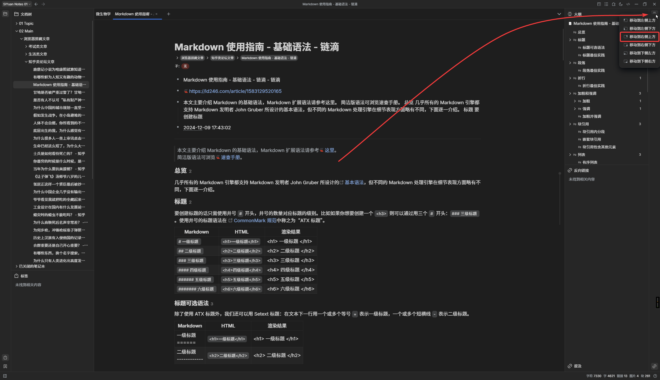
Task: Click the code icon in title bar
Action: pyautogui.click(x=628, y=4)
